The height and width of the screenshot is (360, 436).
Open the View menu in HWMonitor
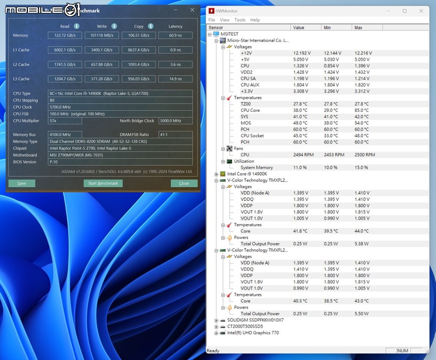click(x=225, y=20)
